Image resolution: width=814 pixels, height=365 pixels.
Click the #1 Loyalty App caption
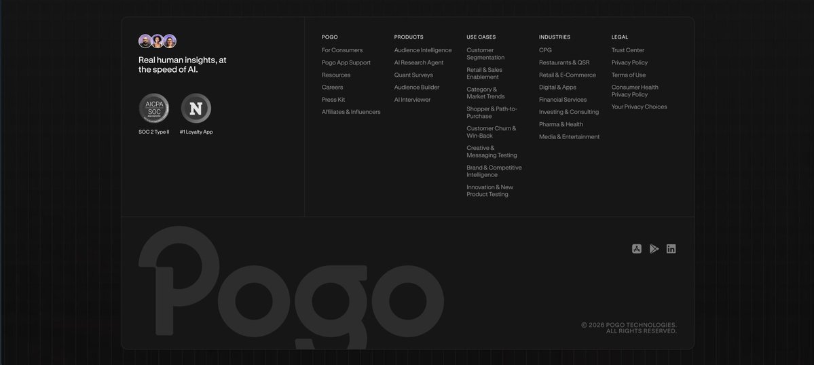(x=196, y=132)
